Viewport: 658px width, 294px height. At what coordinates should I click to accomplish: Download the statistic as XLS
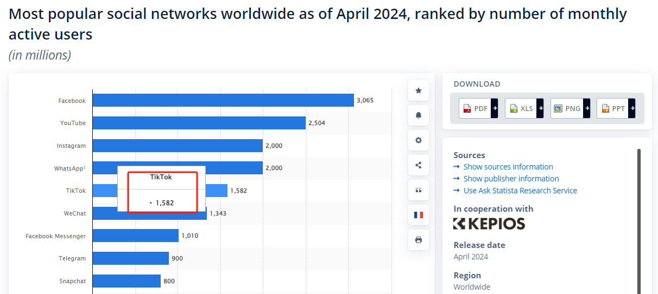(524, 108)
